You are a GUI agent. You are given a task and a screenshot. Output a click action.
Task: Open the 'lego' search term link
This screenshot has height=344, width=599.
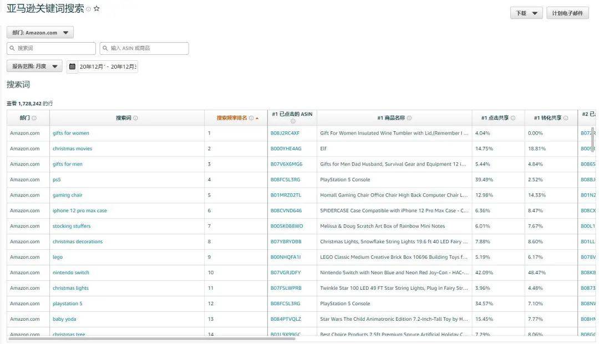pos(58,257)
